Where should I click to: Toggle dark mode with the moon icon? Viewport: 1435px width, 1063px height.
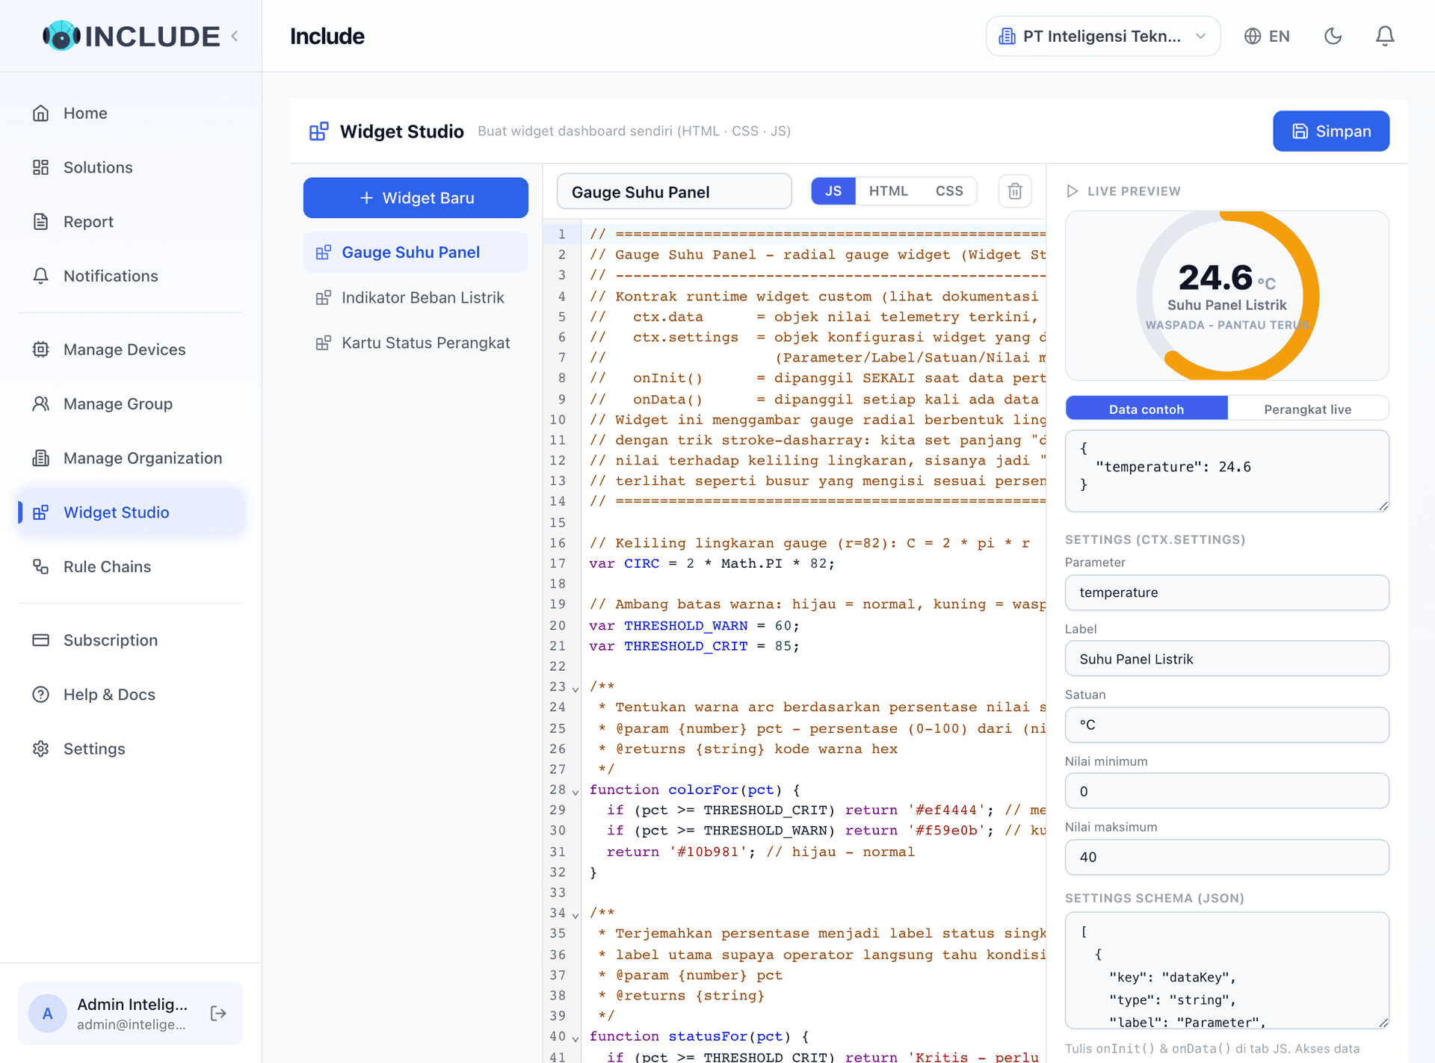point(1333,36)
